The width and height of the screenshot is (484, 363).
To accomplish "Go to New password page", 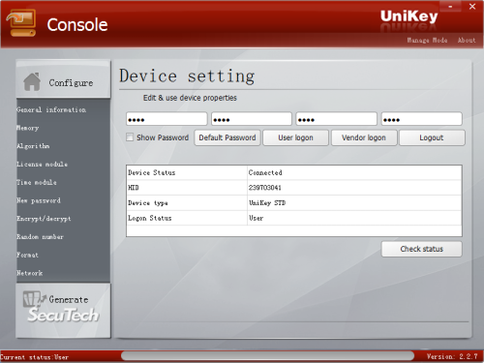I will click(x=39, y=200).
